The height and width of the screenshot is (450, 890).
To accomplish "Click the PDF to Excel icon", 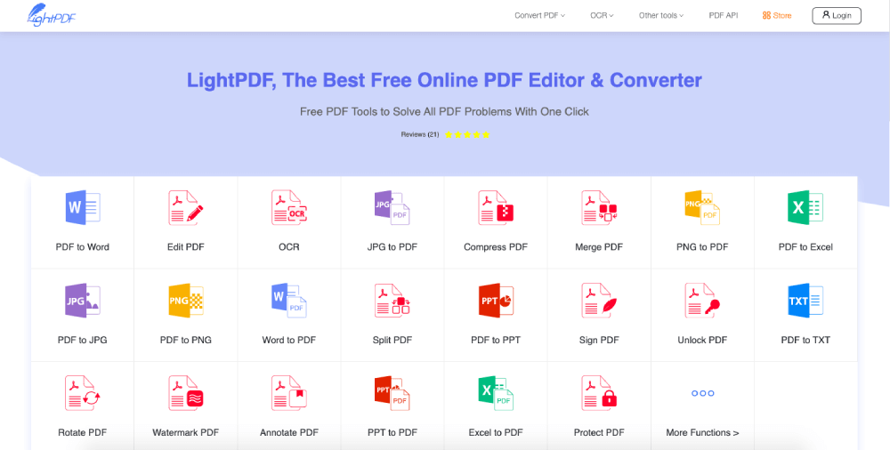I will click(x=805, y=208).
